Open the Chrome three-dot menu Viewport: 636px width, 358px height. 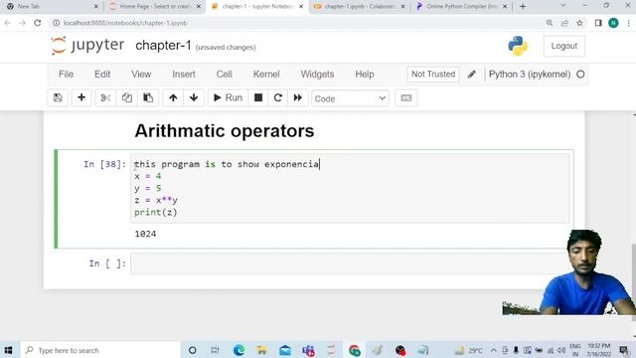pos(628,23)
